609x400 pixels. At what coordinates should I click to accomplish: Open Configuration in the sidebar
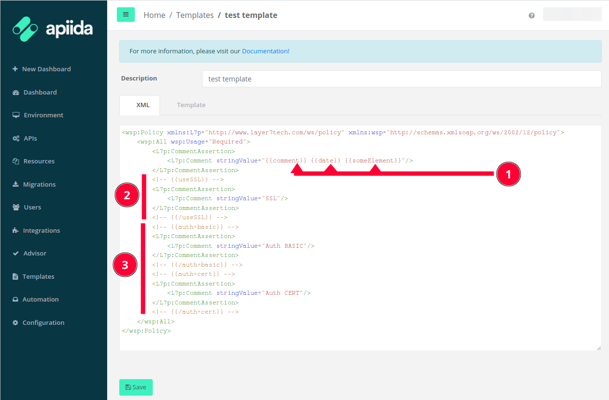[x=43, y=322]
